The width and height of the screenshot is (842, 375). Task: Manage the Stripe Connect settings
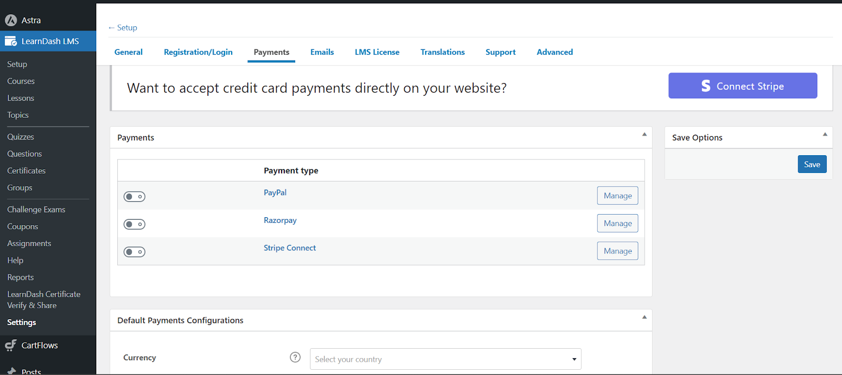coord(617,251)
